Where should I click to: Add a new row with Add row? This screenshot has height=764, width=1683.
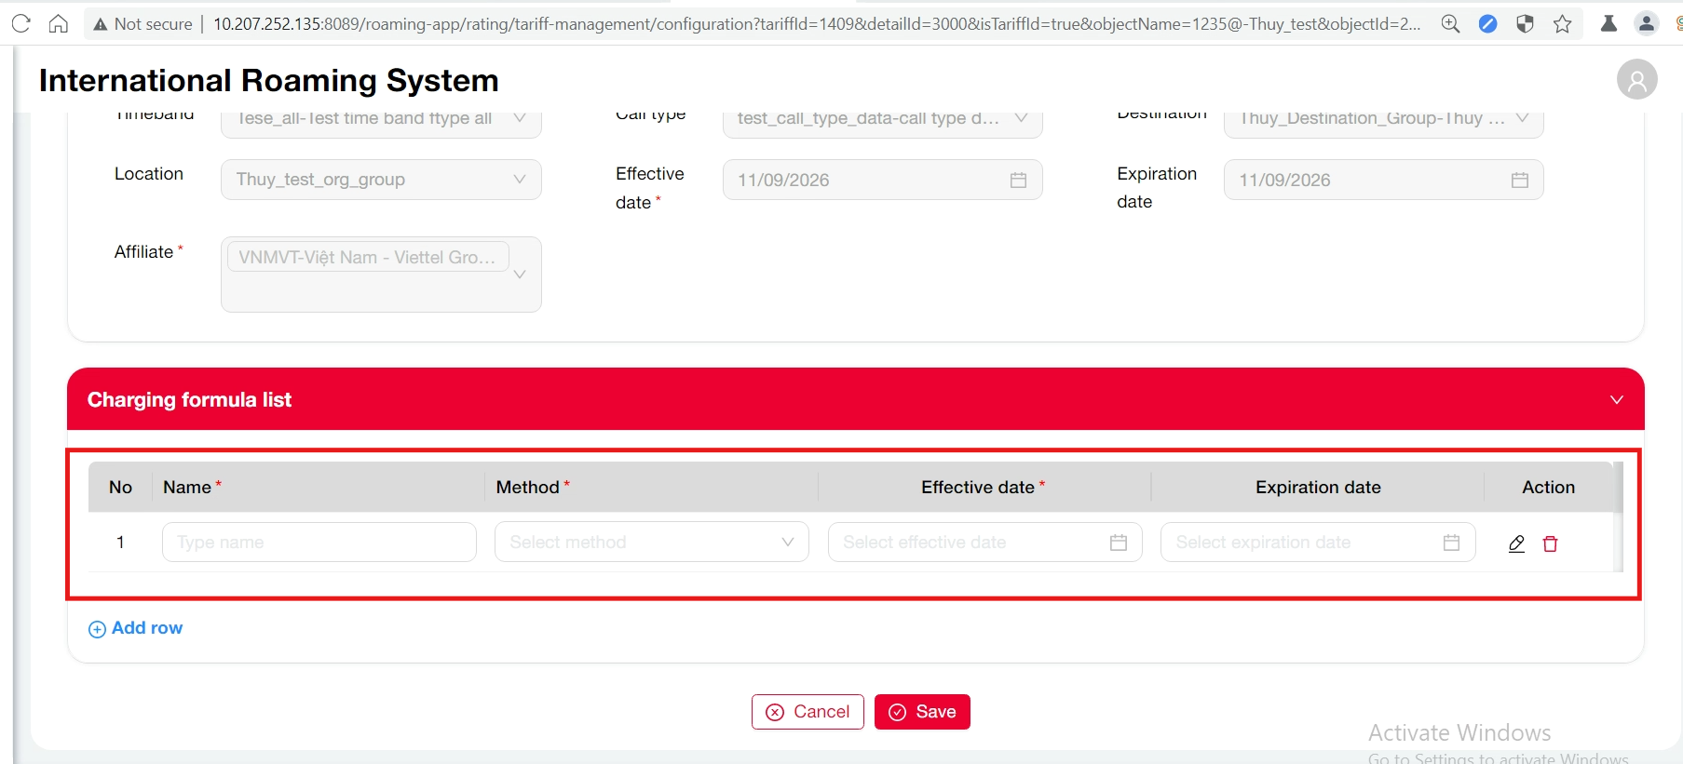tap(136, 628)
